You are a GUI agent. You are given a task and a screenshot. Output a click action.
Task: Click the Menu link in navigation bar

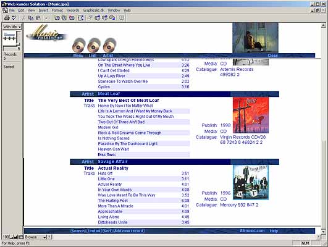point(78,56)
